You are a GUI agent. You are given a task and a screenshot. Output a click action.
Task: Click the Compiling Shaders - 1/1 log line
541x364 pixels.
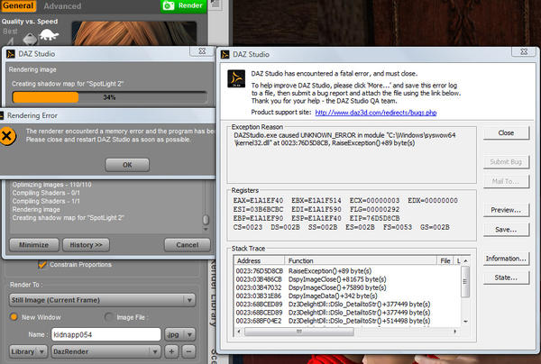pyautogui.click(x=46, y=201)
